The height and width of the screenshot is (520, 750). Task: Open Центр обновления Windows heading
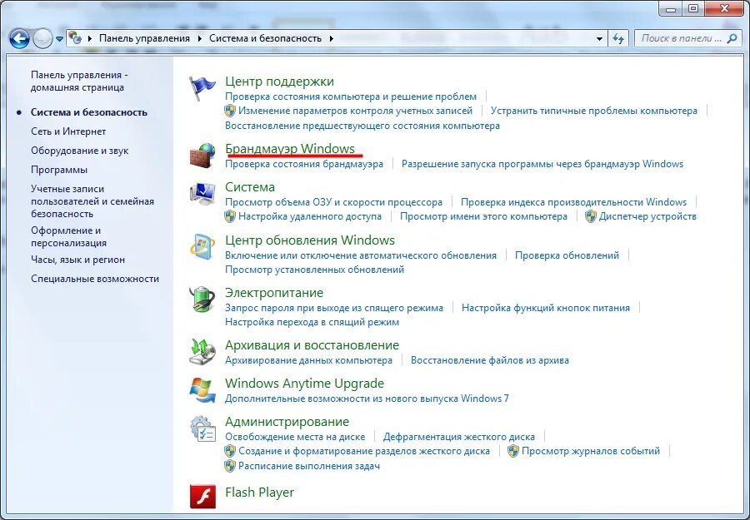click(x=309, y=240)
